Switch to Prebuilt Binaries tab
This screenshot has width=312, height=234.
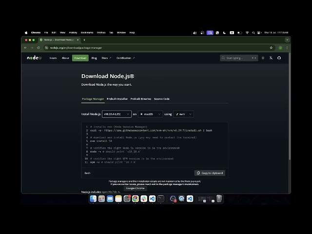tap(141, 99)
